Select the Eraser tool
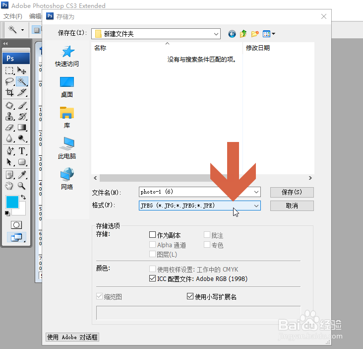Image resolution: width=363 pixels, height=349 pixels. (9, 128)
